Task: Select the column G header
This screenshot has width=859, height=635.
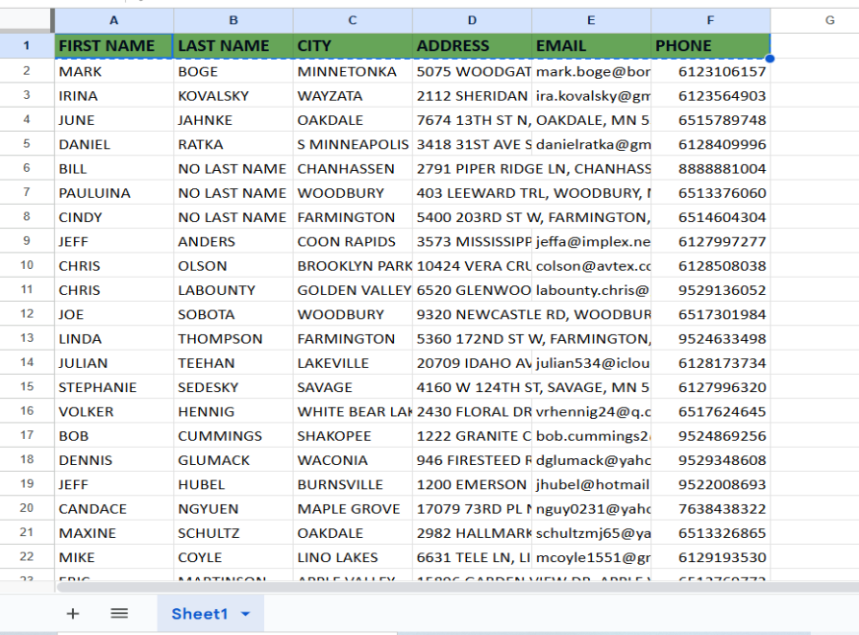Action: (x=828, y=20)
